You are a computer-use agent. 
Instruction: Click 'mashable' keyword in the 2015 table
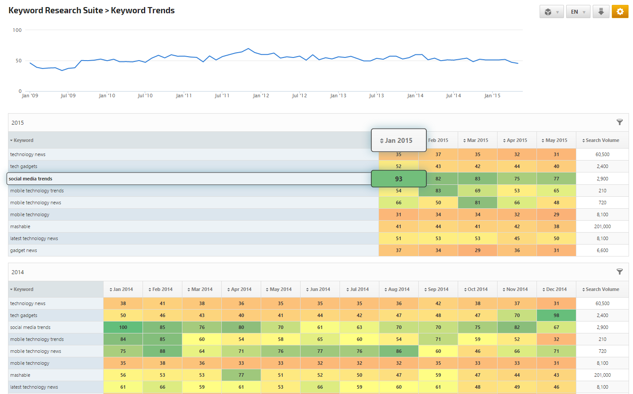20,226
